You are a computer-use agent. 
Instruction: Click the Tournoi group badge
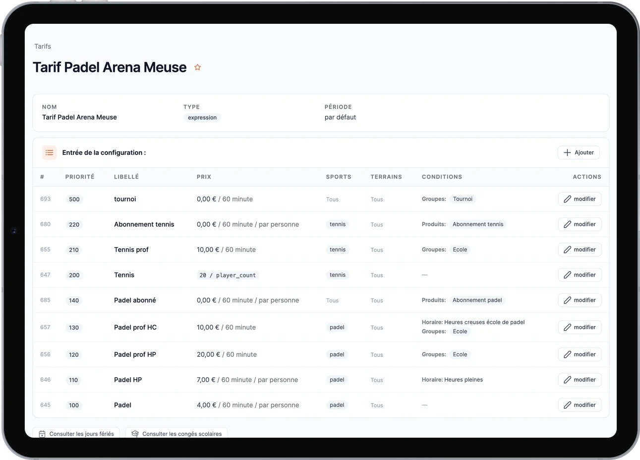click(463, 199)
